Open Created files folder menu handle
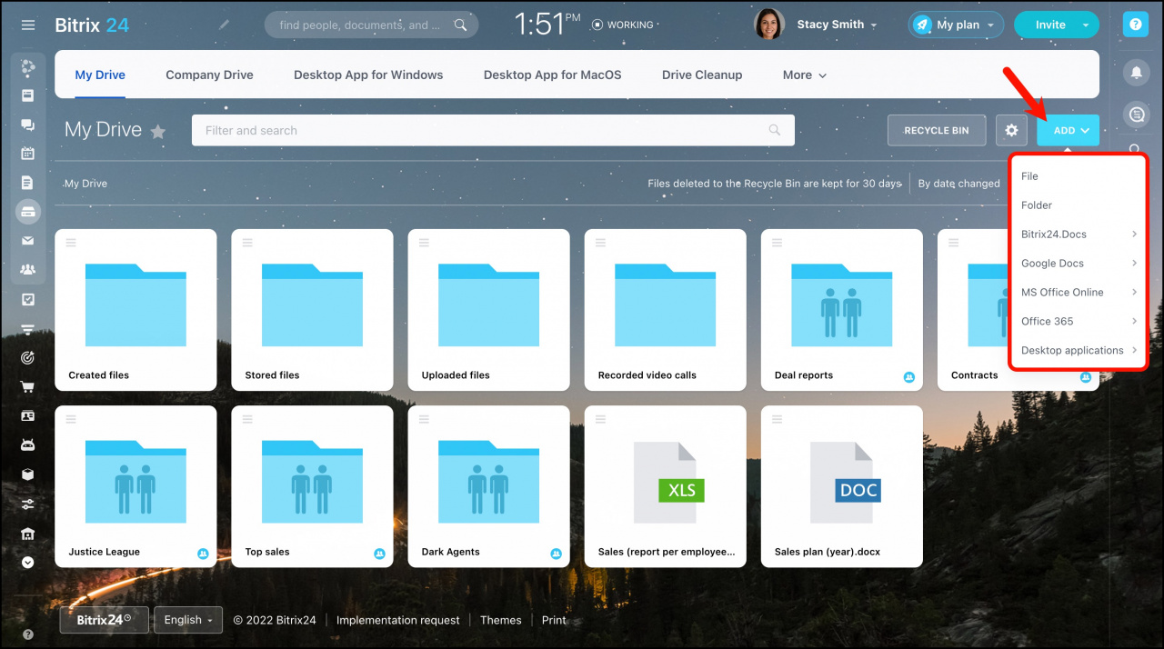 [x=71, y=242]
